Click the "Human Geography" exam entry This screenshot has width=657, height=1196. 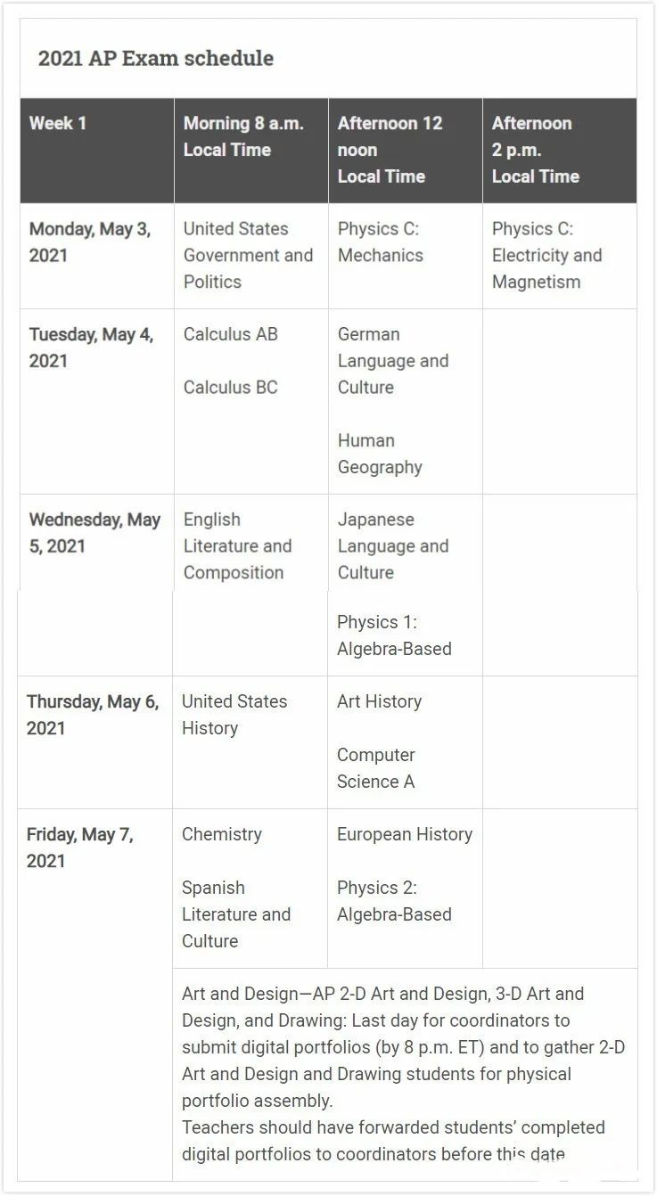click(x=380, y=454)
